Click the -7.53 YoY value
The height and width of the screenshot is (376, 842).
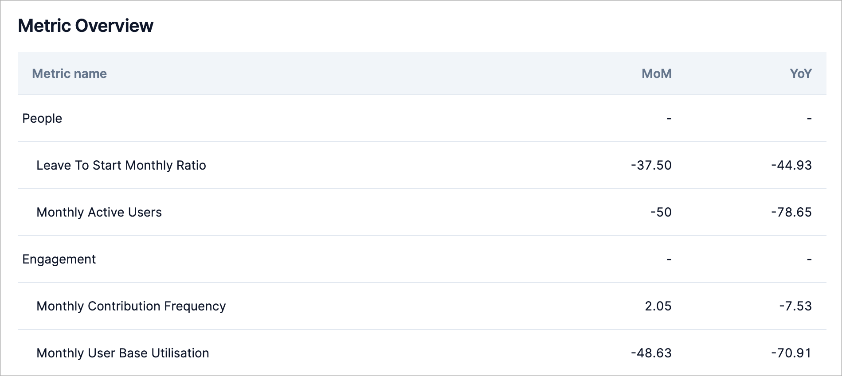click(795, 306)
